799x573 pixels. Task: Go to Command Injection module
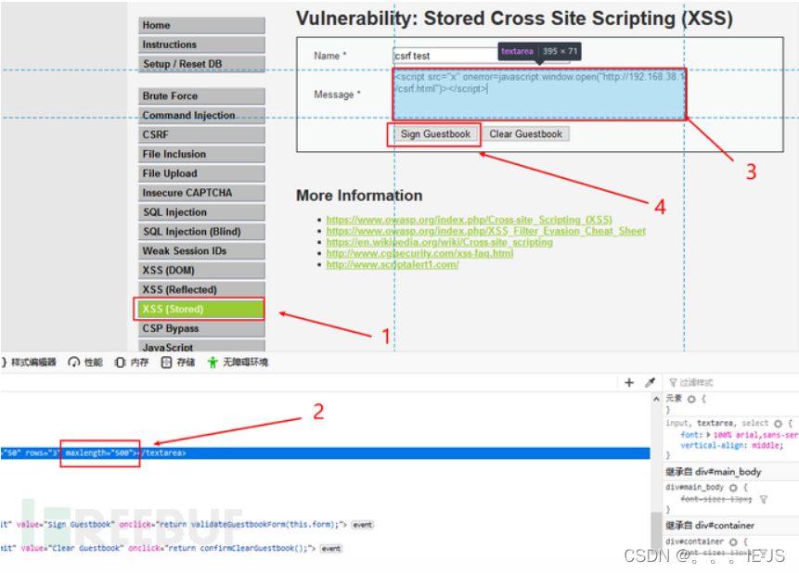tap(201, 115)
